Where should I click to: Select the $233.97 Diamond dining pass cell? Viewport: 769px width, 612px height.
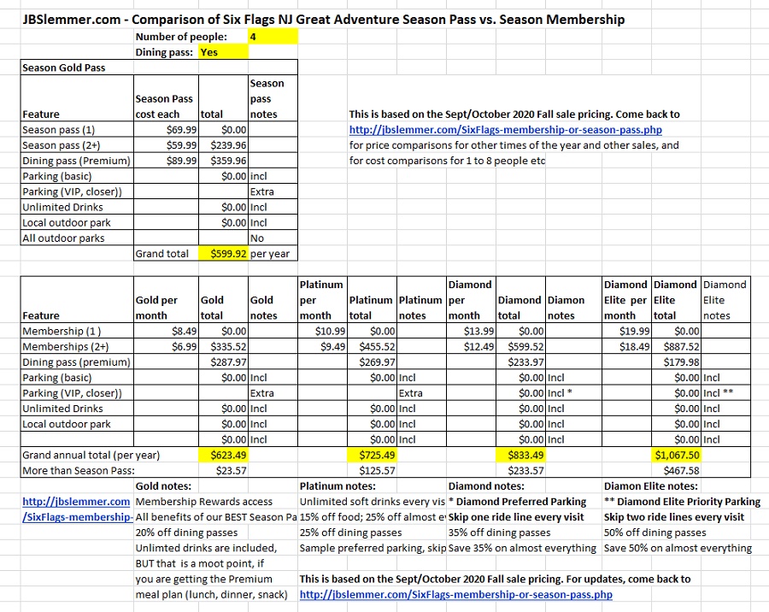point(520,362)
